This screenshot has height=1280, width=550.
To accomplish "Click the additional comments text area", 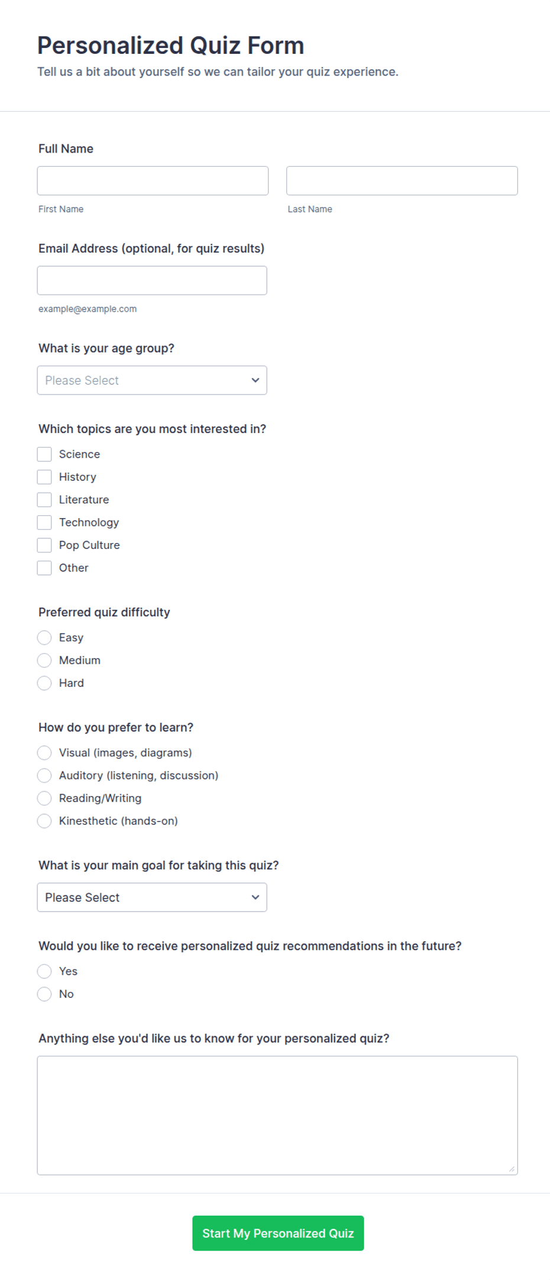I will [277, 1116].
